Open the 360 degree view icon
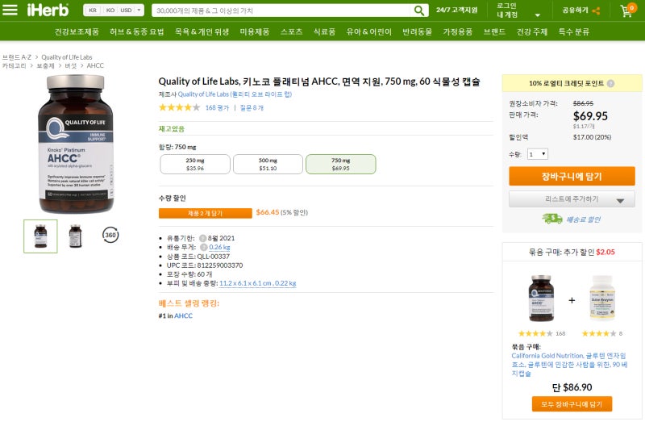645x422 pixels. (110, 235)
